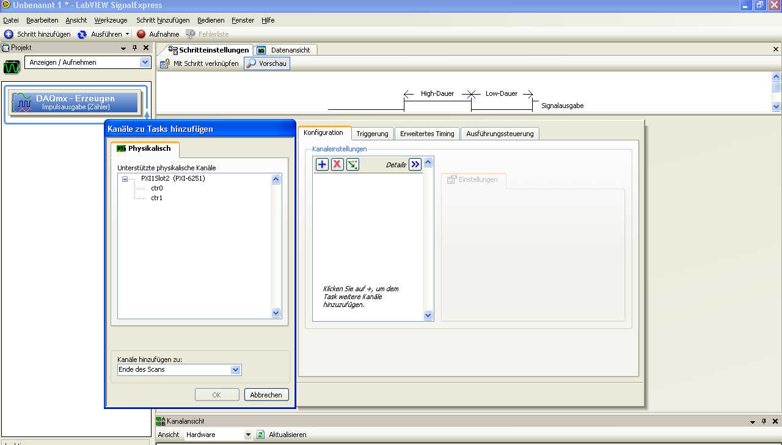This screenshot has height=445, width=782.
Task: Click the Mit Schritt verknüpfen lock icon
Action: [x=165, y=63]
